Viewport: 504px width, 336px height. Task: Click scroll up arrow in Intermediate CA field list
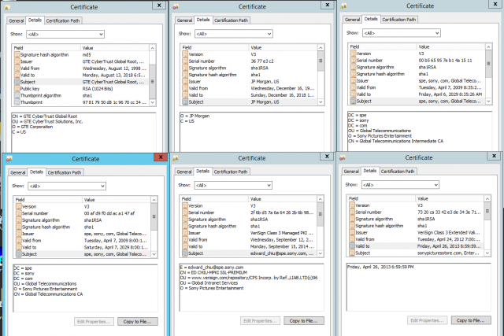pos(488,47)
